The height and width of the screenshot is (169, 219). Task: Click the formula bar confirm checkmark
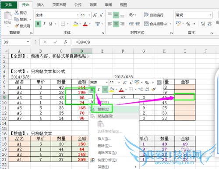pos(55,42)
